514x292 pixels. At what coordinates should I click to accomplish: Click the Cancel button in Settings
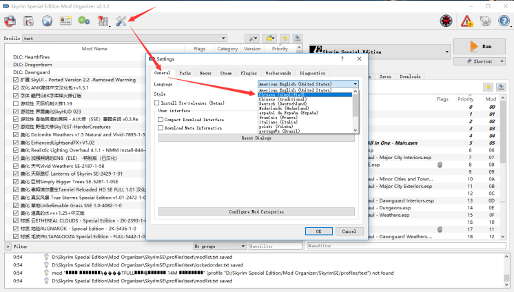(349, 231)
